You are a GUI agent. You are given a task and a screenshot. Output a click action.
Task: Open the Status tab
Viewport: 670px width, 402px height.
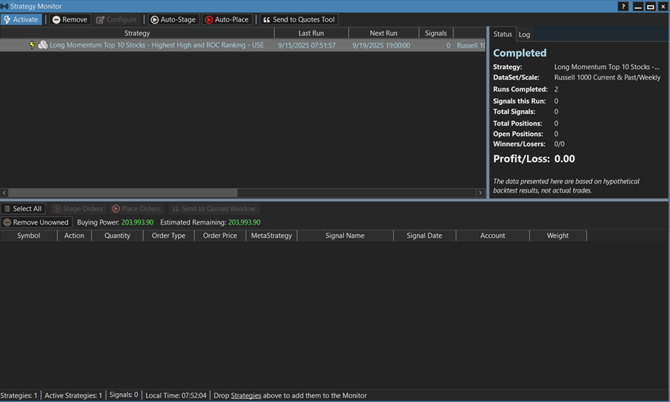[x=502, y=34]
